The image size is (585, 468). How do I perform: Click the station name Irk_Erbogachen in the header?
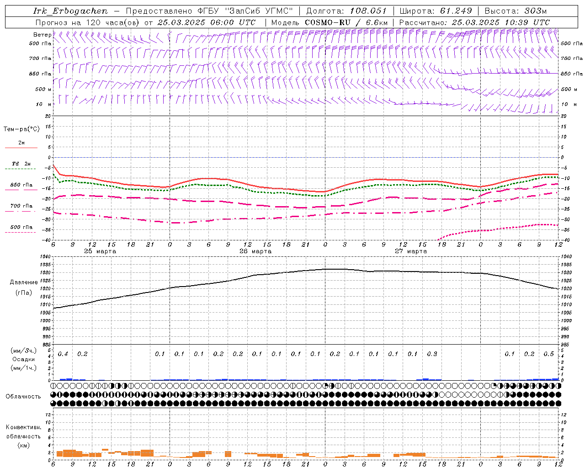click(x=70, y=11)
